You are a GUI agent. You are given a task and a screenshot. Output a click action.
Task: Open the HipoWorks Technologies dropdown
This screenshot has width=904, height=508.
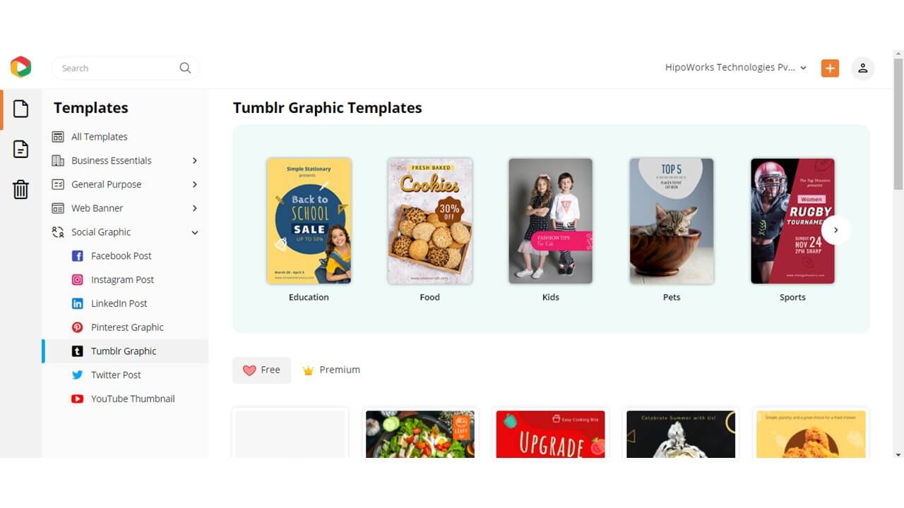734,67
